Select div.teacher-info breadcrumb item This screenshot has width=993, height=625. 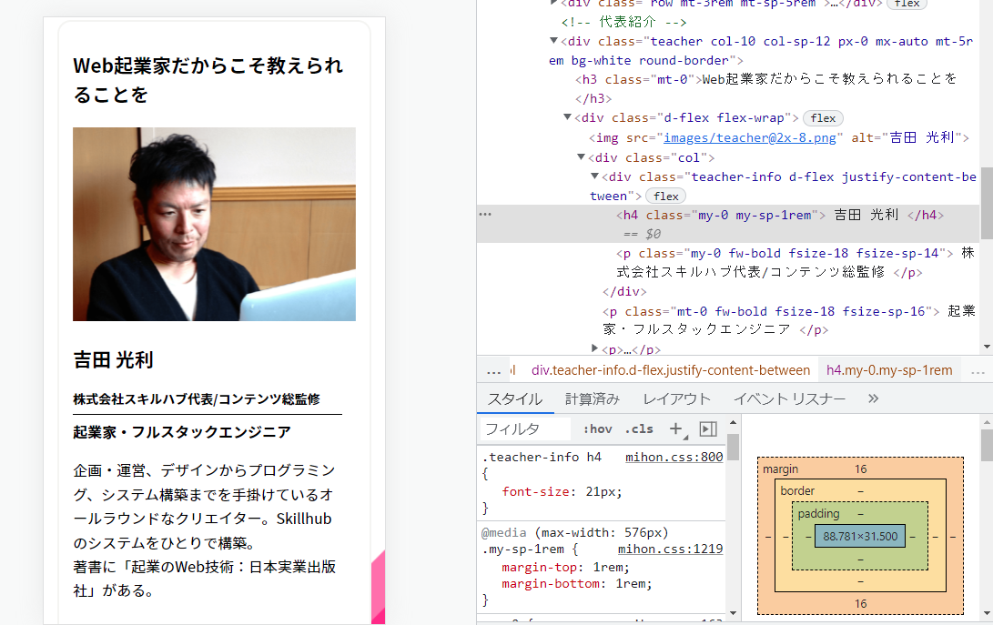coord(671,370)
